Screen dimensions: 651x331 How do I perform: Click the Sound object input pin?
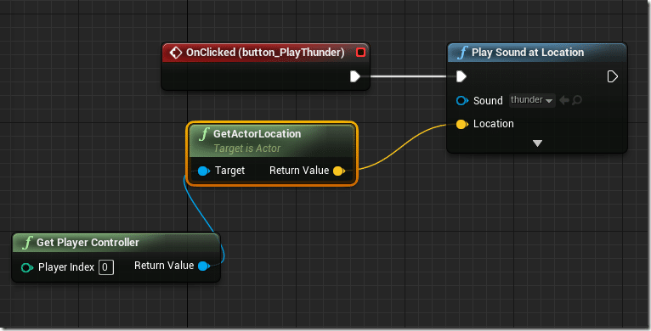pyautogui.click(x=461, y=100)
